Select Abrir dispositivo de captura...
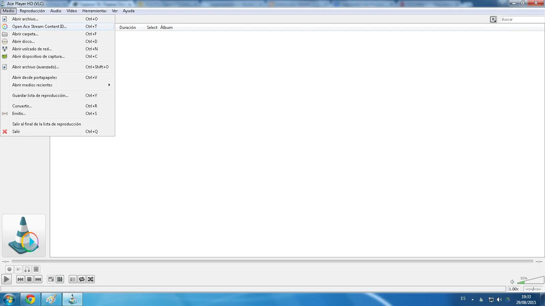 click(x=58, y=56)
